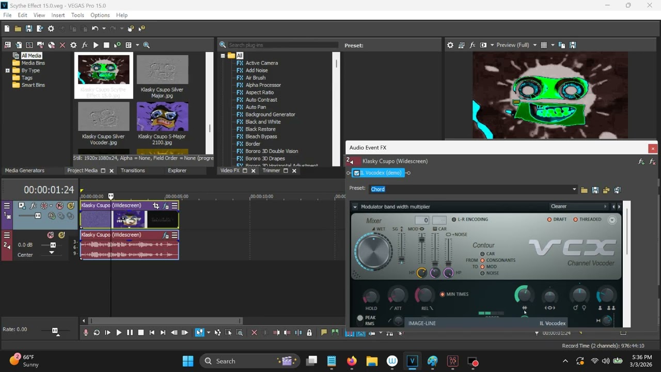Mute video track 1
This screenshot has width=661, height=372.
coord(60,206)
